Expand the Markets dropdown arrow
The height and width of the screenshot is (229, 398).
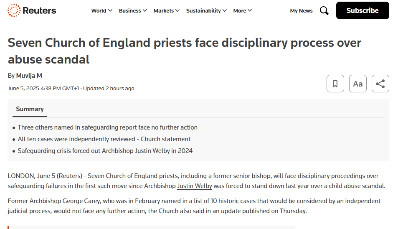pyautogui.click(x=177, y=10)
